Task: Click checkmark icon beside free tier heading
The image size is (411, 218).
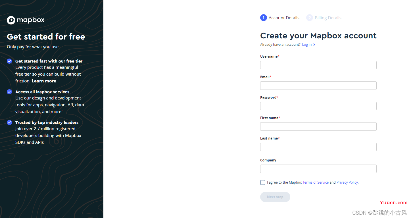Action: (x=9, y=61)
